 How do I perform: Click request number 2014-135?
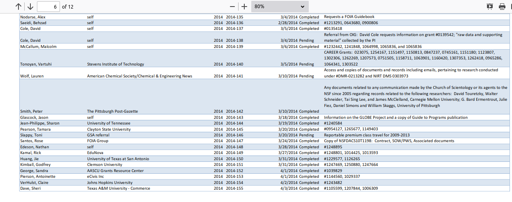click(234, 17)
